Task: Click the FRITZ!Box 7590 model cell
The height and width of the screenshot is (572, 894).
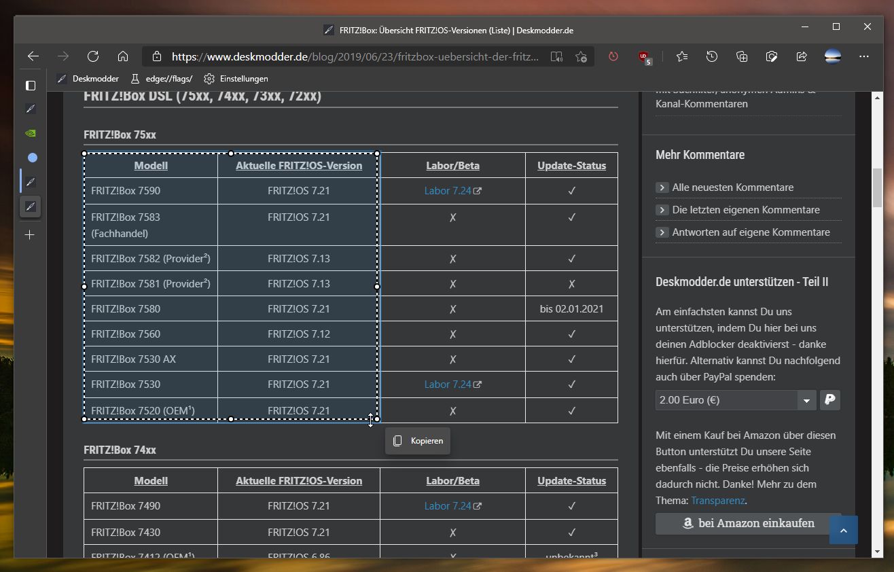Action: point(151,191)
